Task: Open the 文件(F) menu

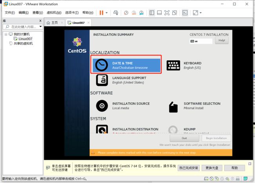Action: coord(9,13)
